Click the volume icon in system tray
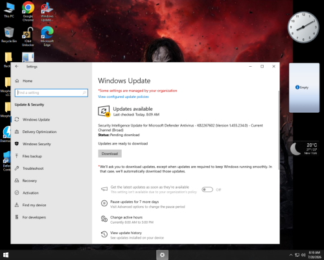Viewport: 324px width, 260px height. (303, 255)
